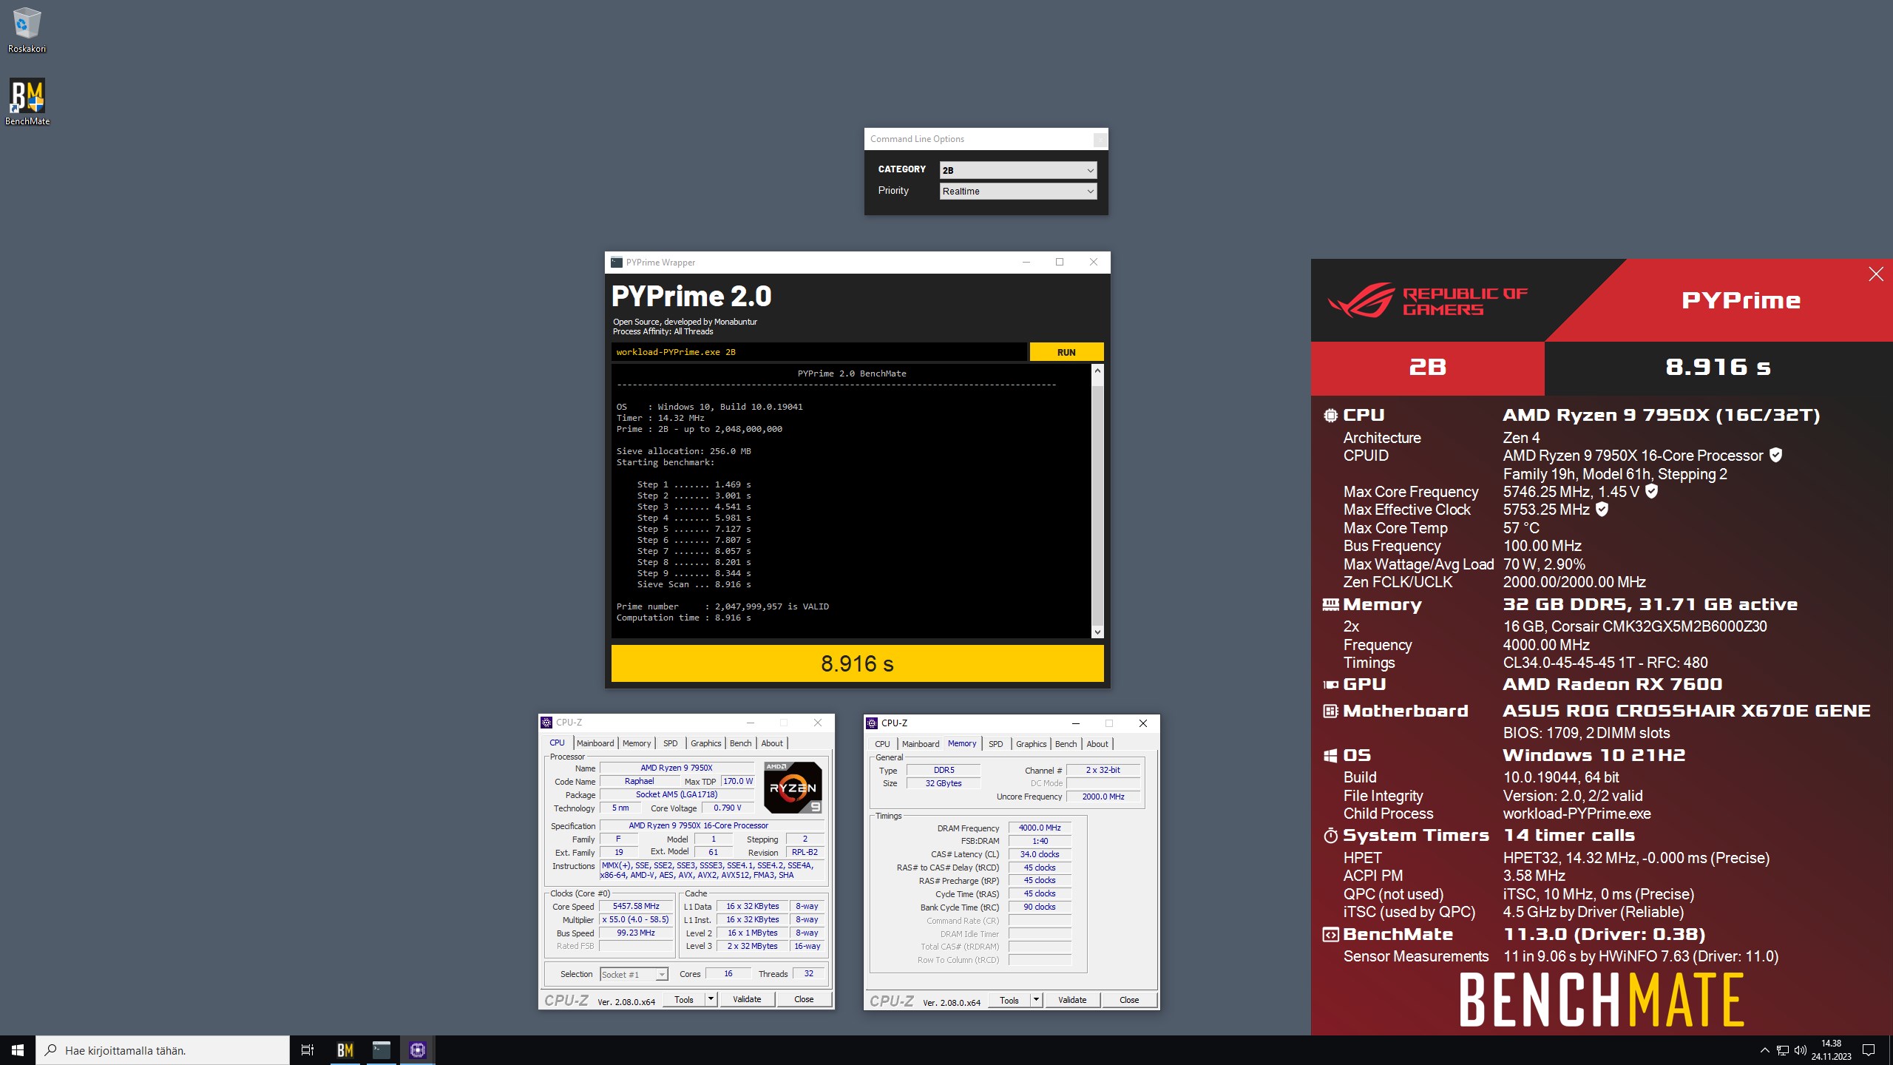This screenshot has height=1065, width=1893.
Task: Open the Socket #1 selection dropdown
Action: click(x=634, y=975)
